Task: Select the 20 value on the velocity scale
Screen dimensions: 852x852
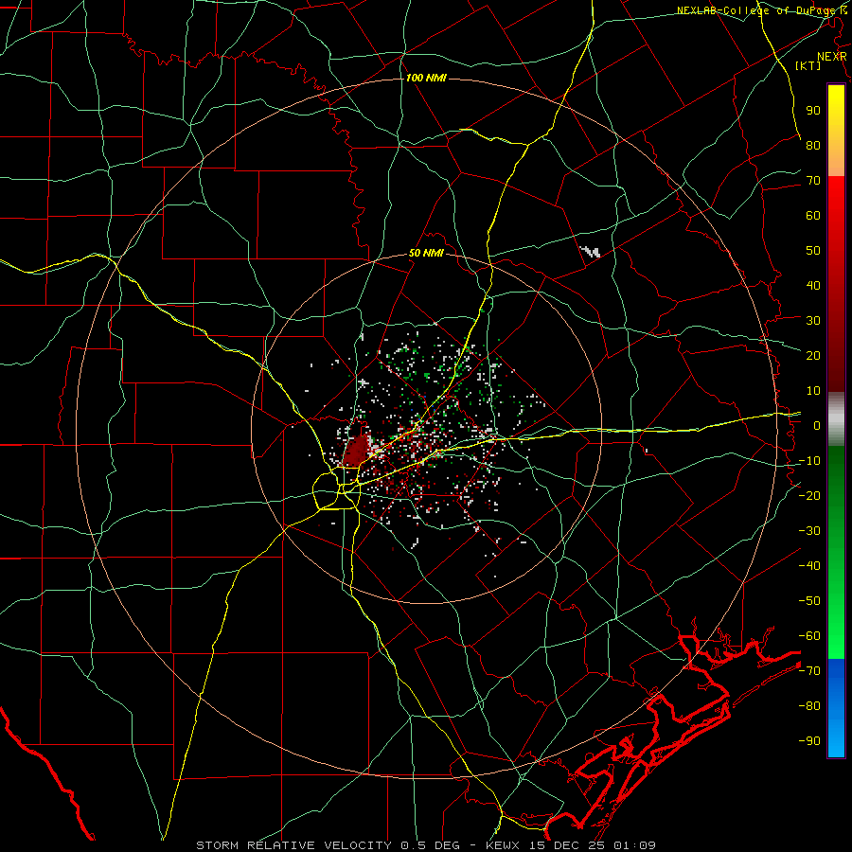Action: (x=813, y=355)
